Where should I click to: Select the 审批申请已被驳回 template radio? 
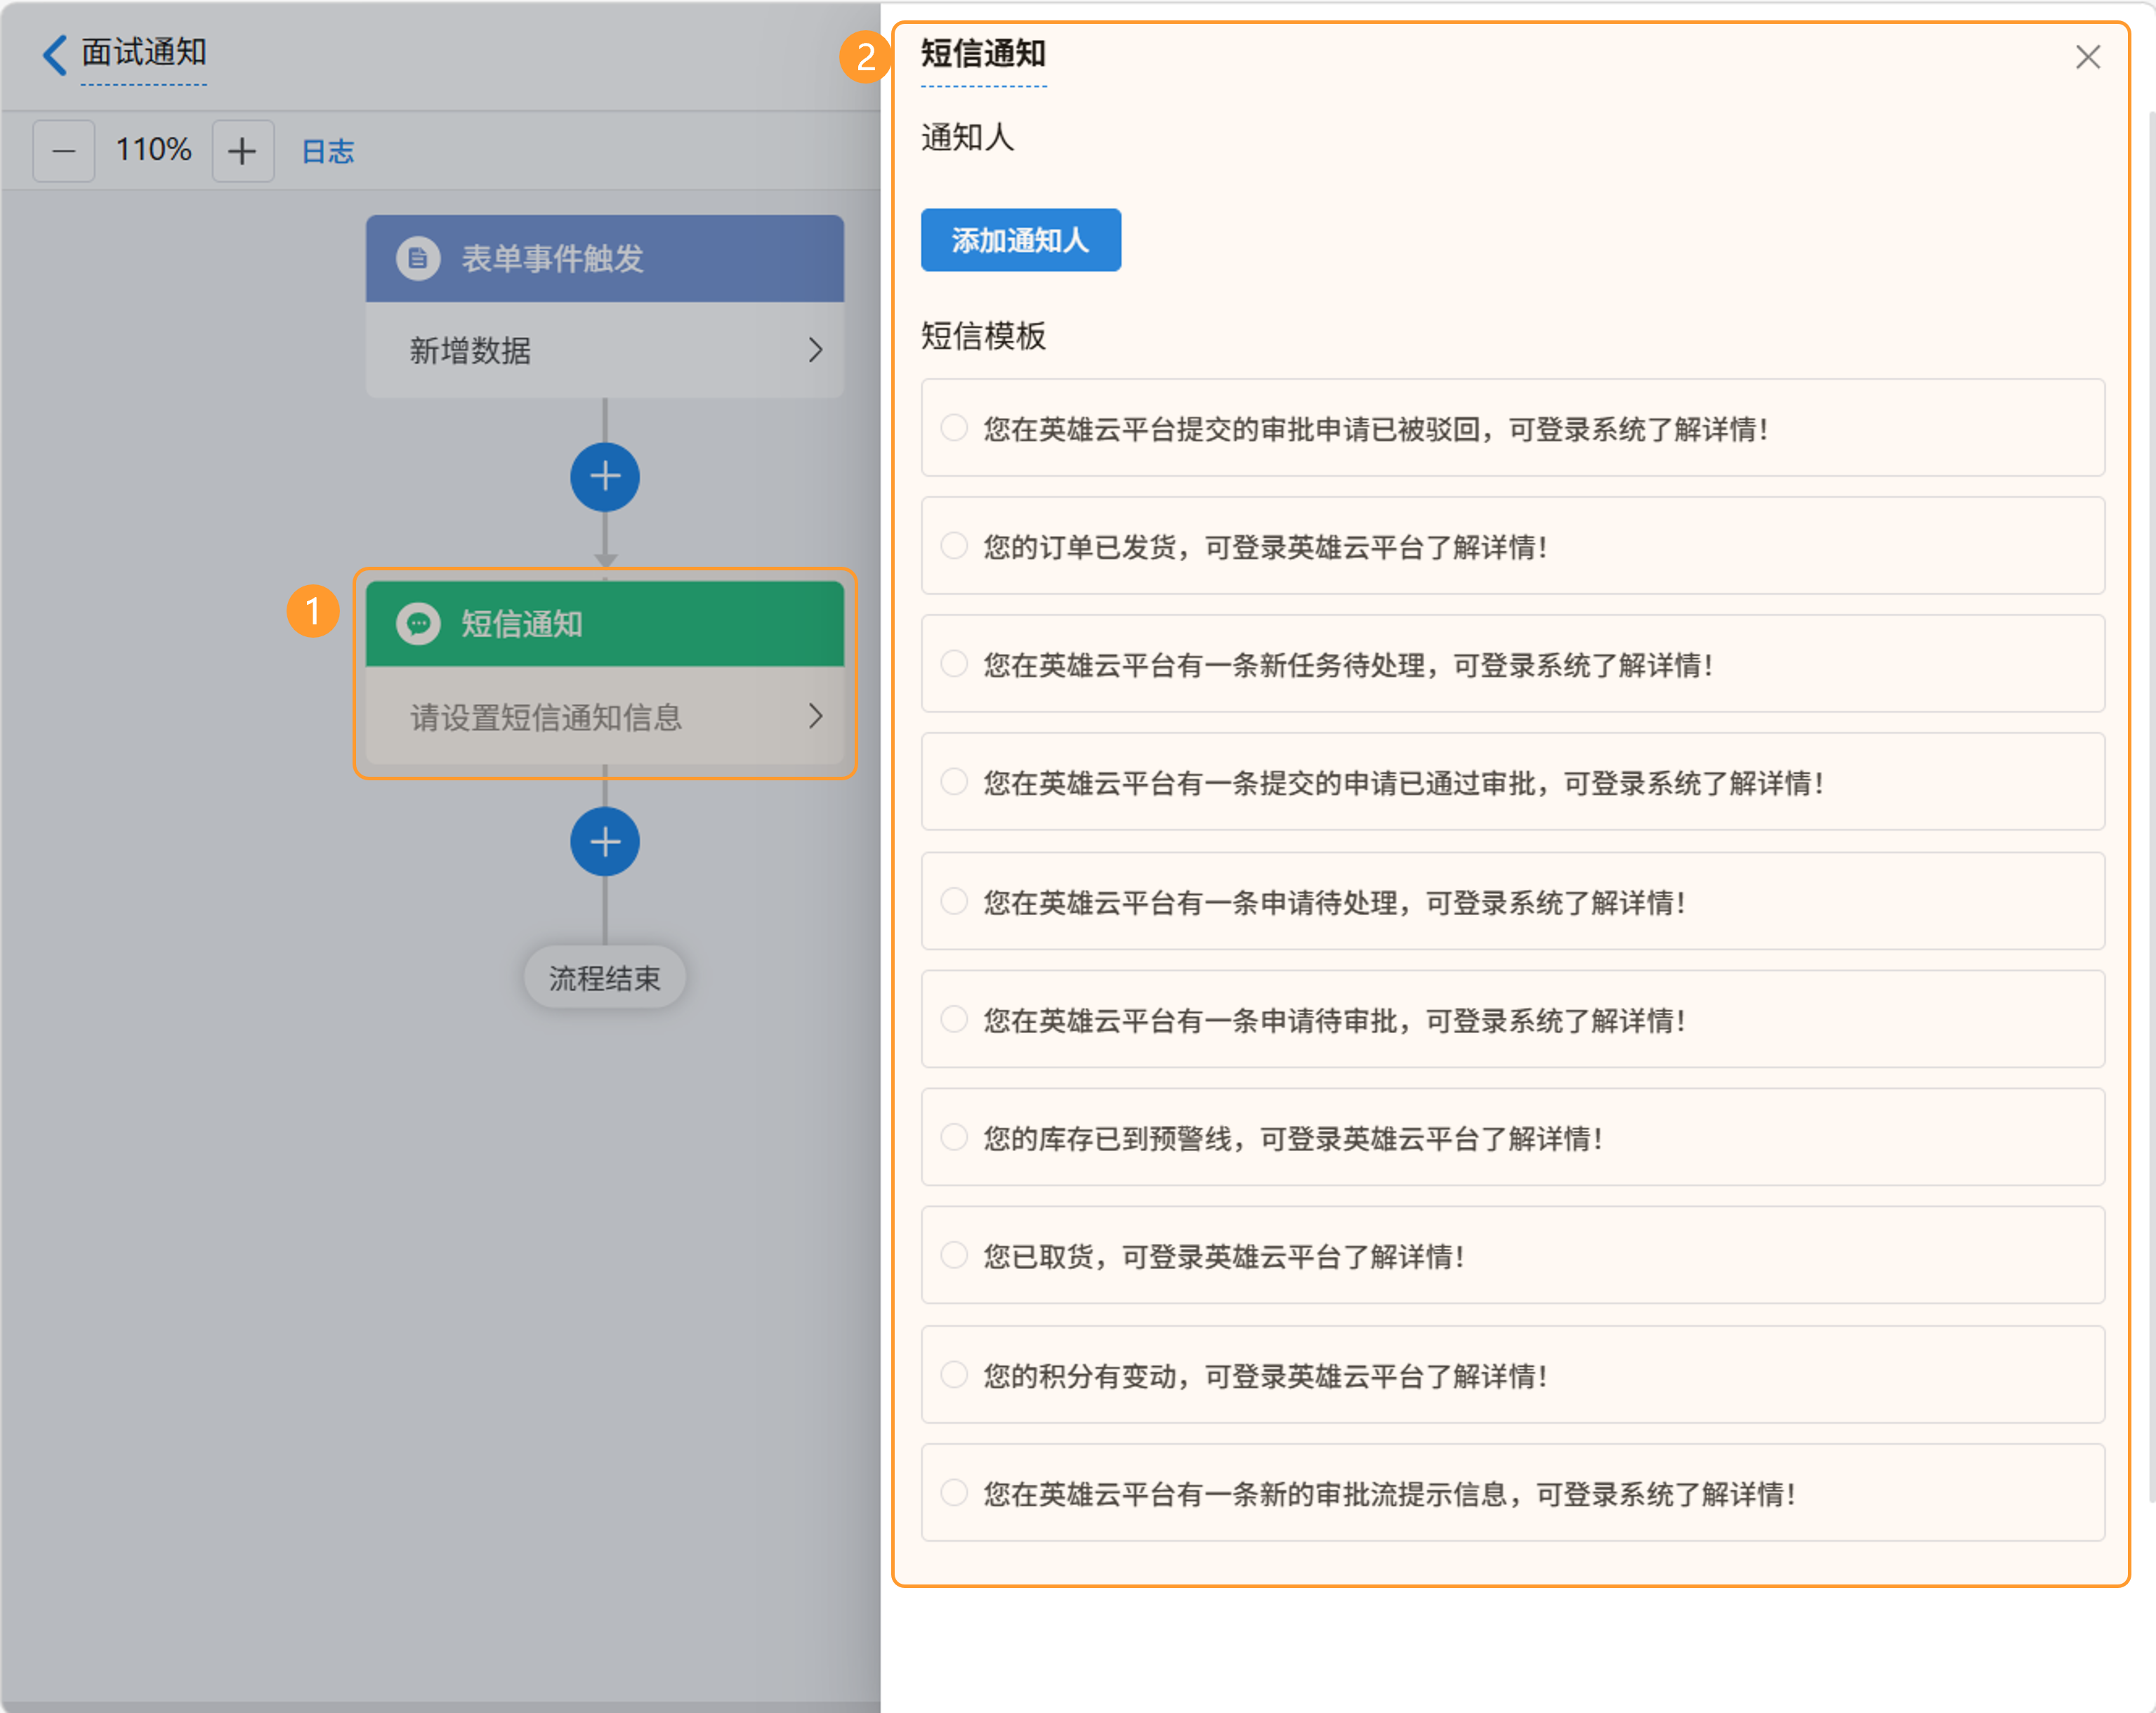tap(954, 428)
